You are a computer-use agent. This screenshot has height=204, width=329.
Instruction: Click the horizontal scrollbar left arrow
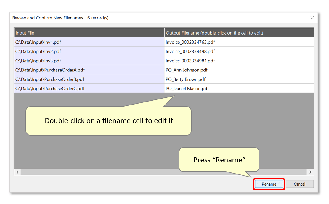point(17,172)
